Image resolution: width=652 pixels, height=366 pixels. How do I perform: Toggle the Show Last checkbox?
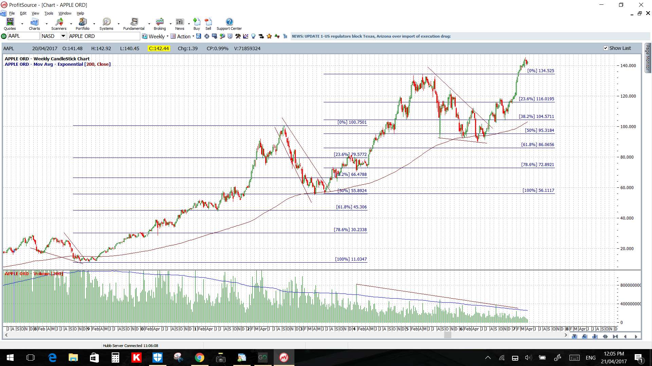click(x=605, y=48)
